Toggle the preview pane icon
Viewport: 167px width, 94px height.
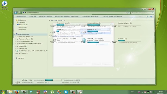(x=147, y=16)
